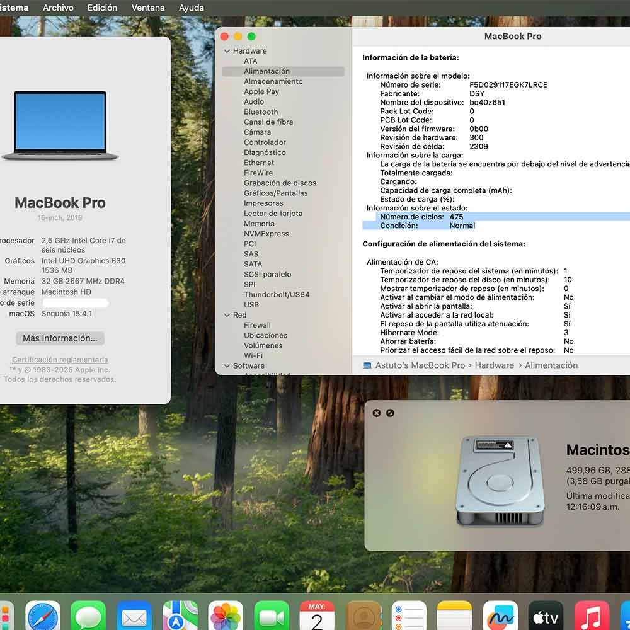Select Bluetooth in the sidebar

pos(261,112)
